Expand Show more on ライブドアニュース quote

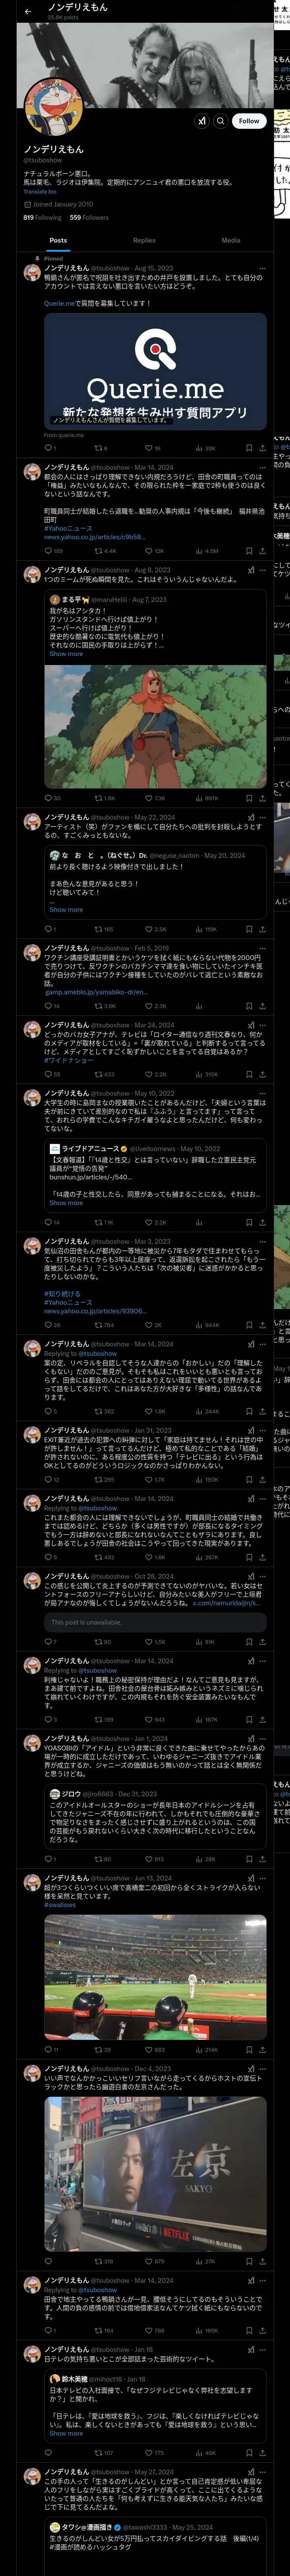pyautogui.click(x=66, y=1203)
